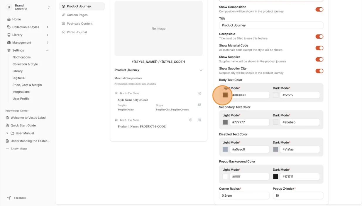Click the Feedback link
Screen dimensions: 362x206
(x=20, y=198)
